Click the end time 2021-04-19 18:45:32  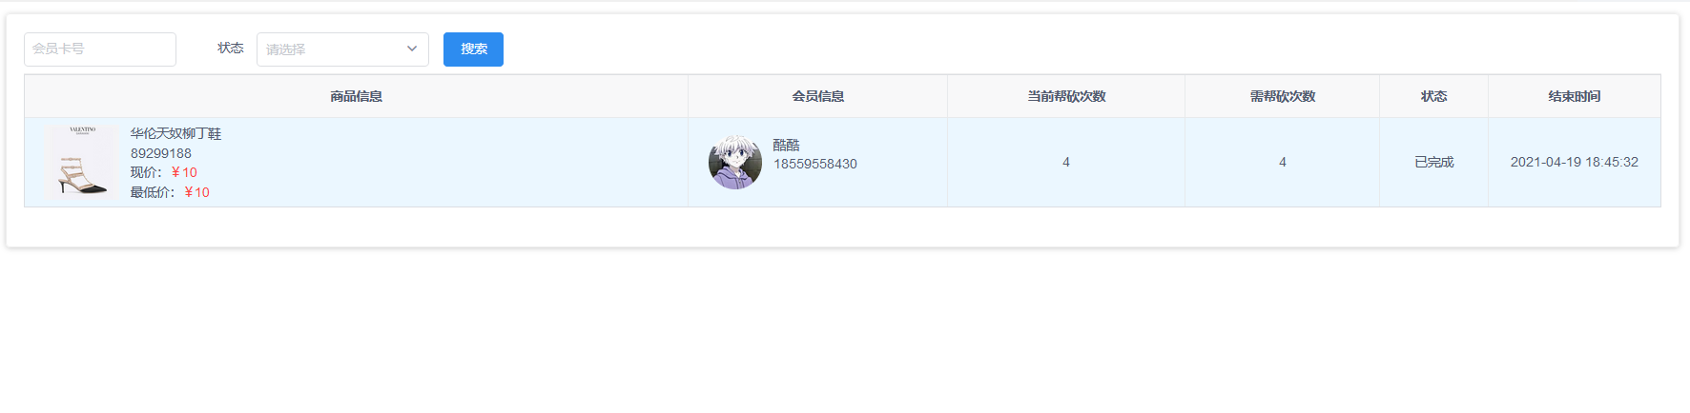point(1575,162)
